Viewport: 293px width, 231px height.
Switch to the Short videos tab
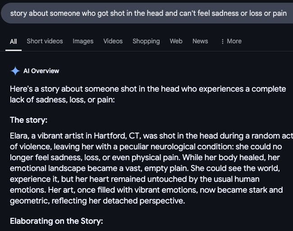pos(45,41)
